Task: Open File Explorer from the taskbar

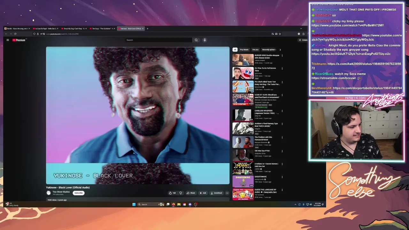Action: (x=179, y=204)
